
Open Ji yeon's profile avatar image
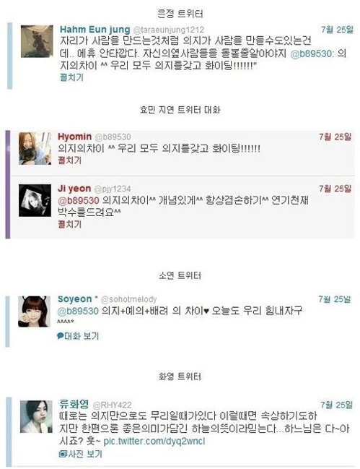(35, 200)
